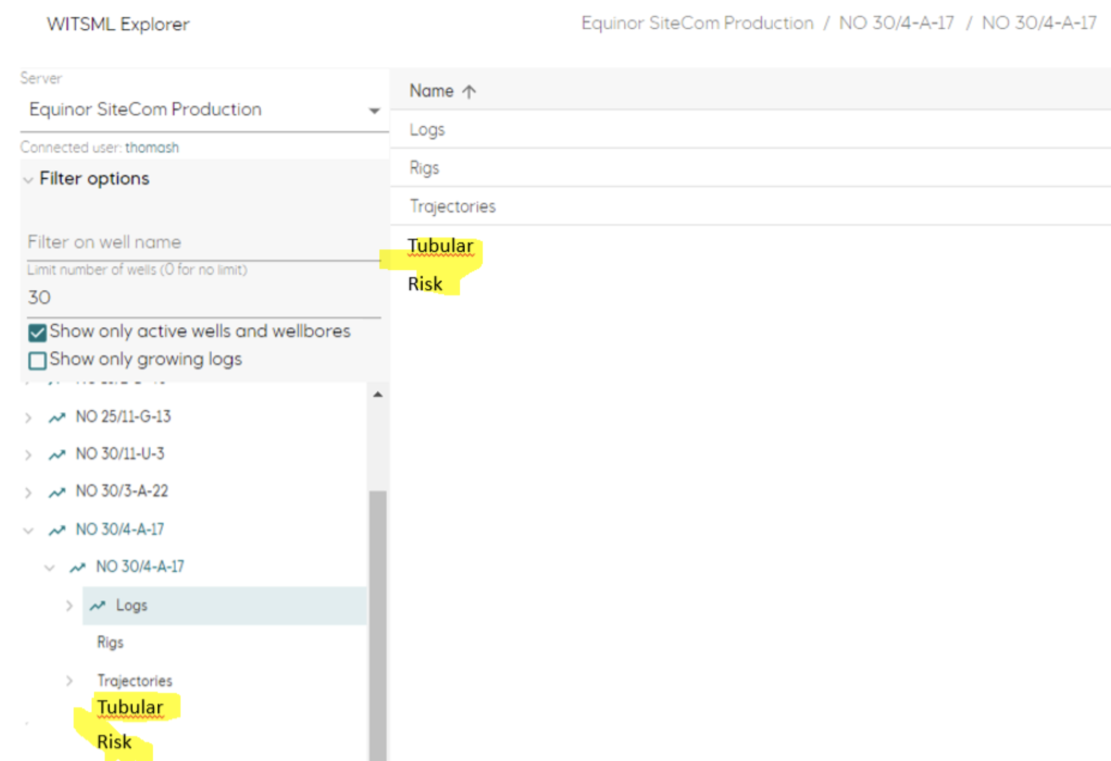Open Risk under the wellbore tree
Viewport: 1111px width, 761px height.
coord(114,741)
